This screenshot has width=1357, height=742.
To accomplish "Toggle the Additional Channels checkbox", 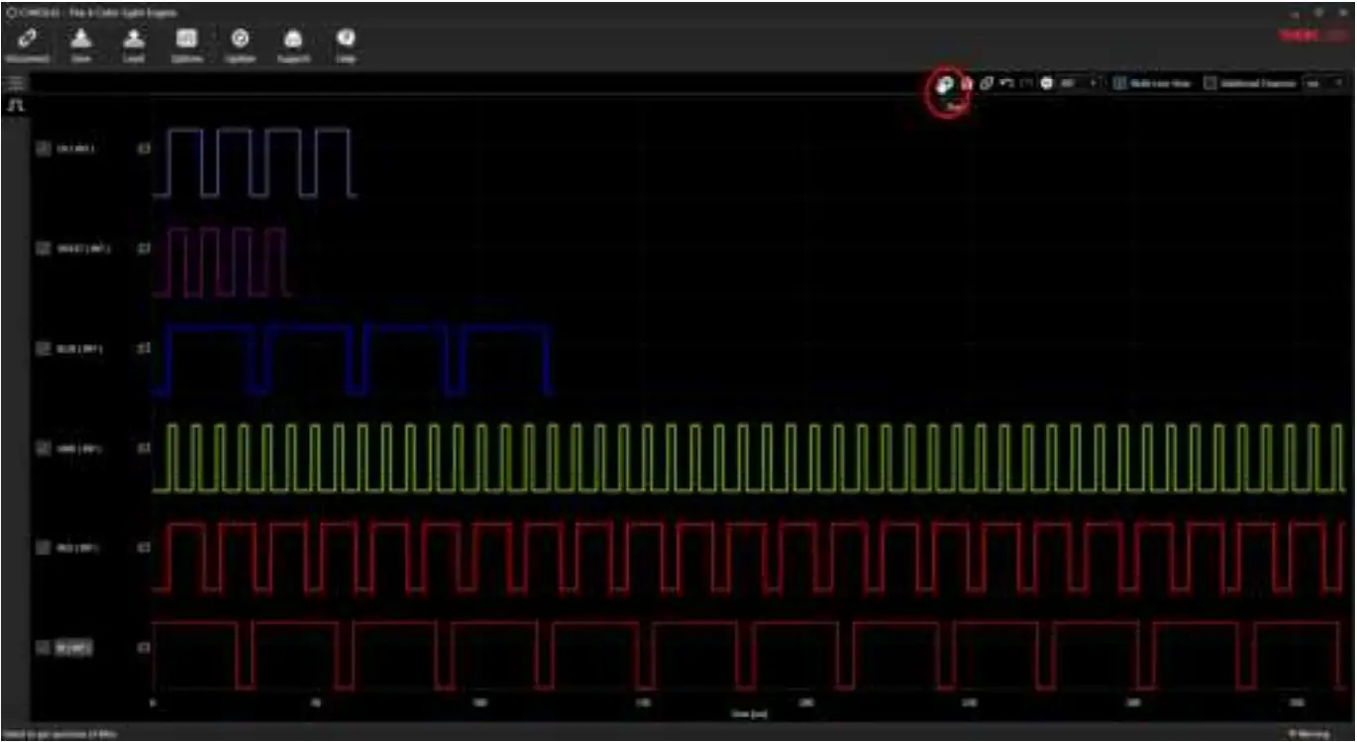I will [x=1210, y=83].
